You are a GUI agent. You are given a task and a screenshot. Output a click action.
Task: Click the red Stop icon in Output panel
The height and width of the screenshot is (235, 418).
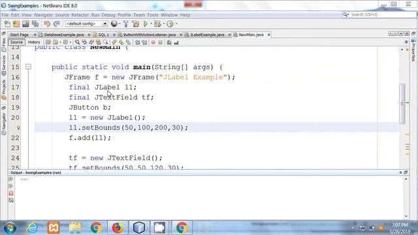pos(11,193)
